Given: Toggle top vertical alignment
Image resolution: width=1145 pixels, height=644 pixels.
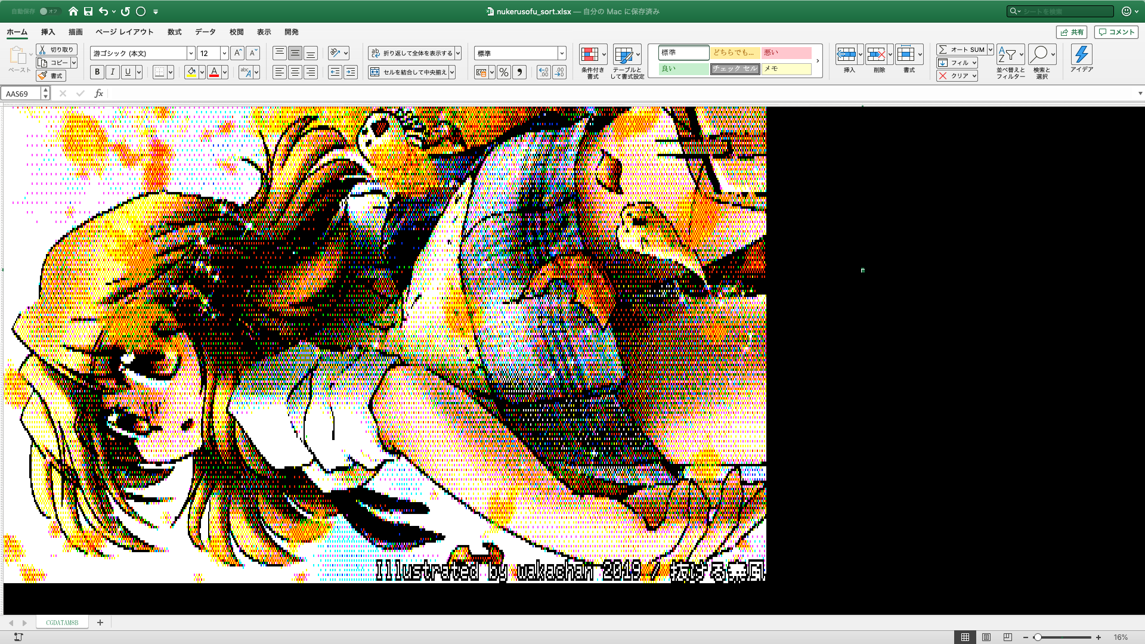Looking at the screenshot, I should coord(280,53).
